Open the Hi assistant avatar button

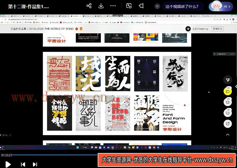pyautogui.click(x=221, y=7)
